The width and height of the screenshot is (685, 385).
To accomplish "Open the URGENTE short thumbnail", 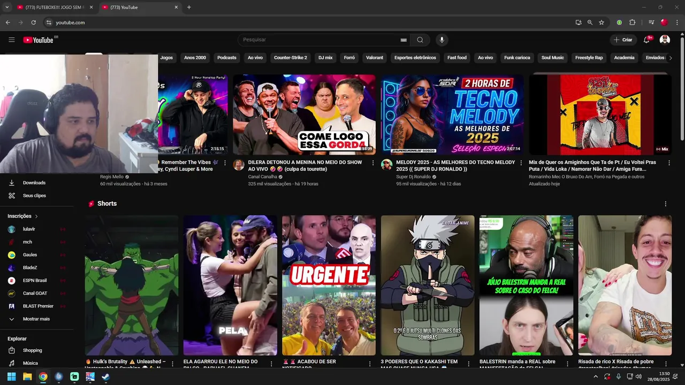I will 329,286.
